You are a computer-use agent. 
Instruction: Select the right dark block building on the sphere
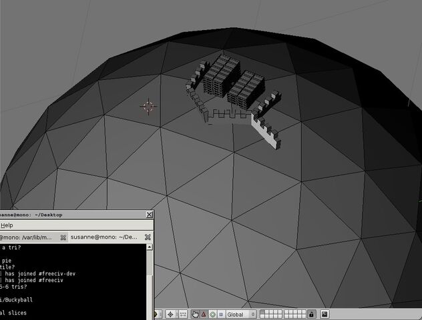(x=246, y=90)
